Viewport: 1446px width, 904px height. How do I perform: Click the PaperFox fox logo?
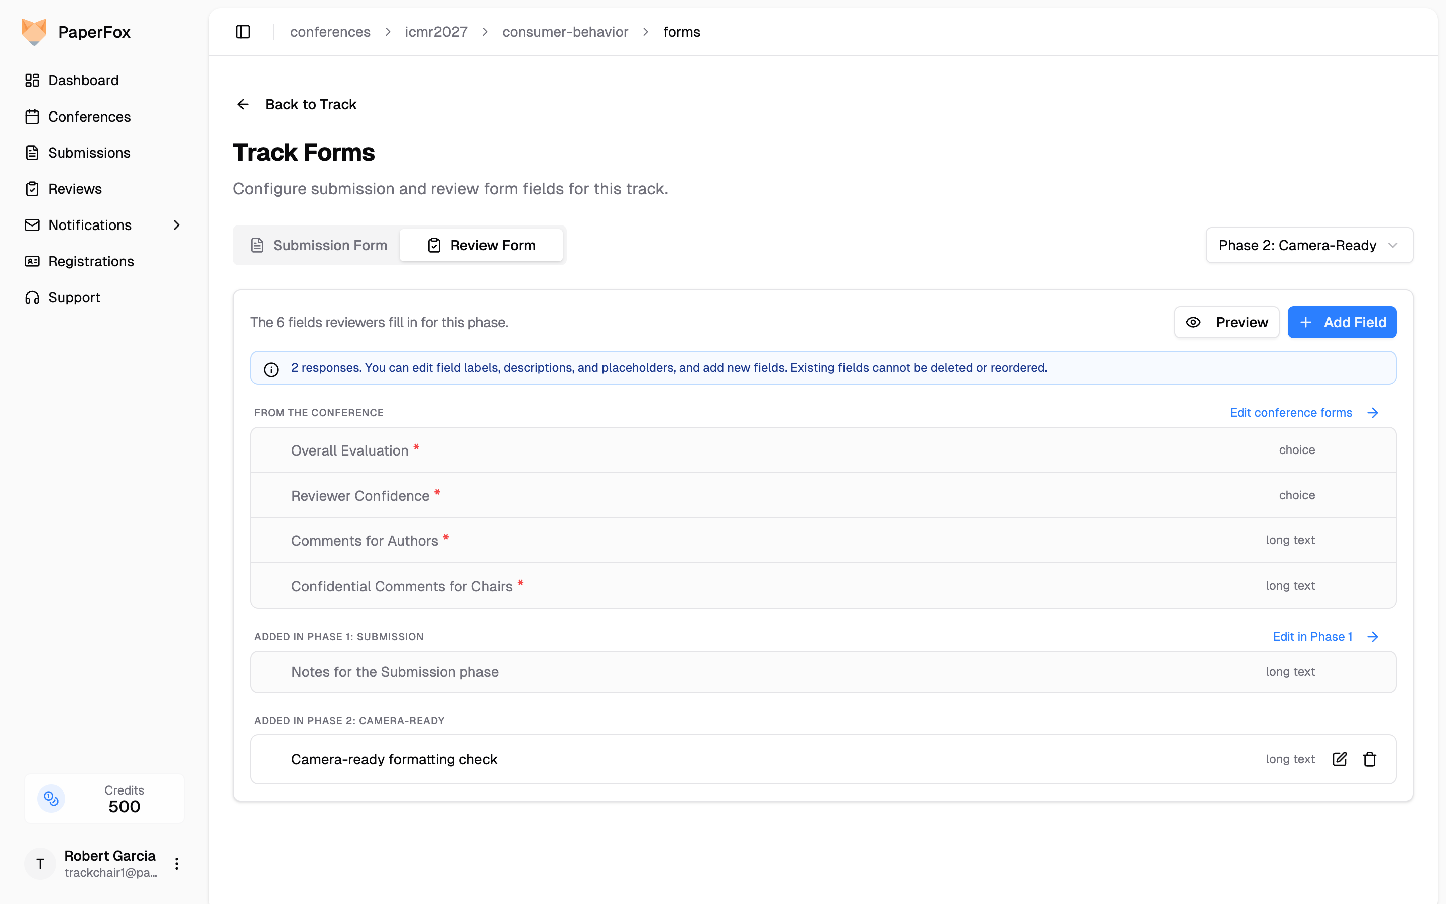coord(34,32)
